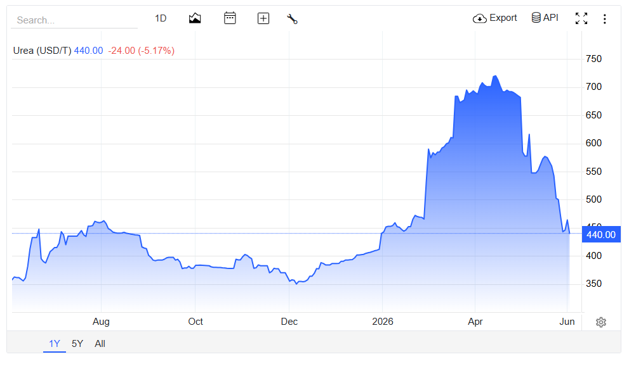
Task: Focus the Search input field
Action: 74,20
